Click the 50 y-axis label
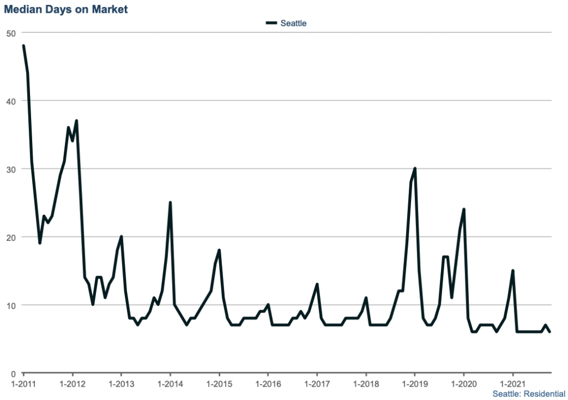The image size is (568, 400). click(x=11, y=33)
